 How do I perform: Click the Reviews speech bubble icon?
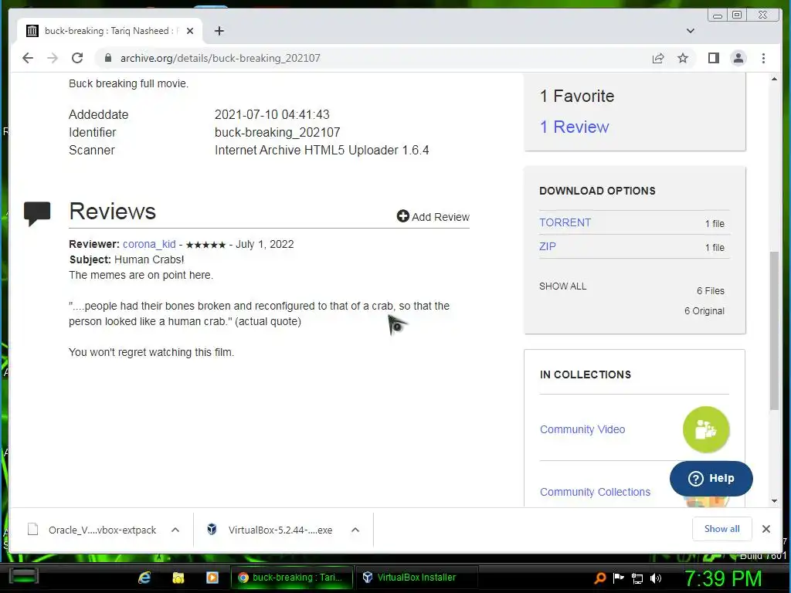tap(37, 213)
